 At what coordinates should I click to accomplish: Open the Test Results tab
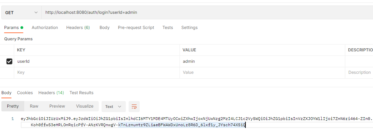[81, 93]
